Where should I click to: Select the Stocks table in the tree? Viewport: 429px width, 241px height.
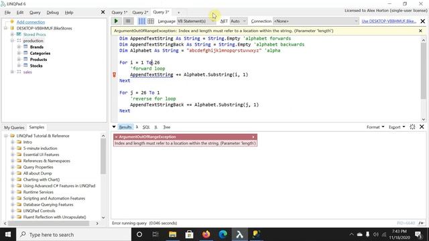tap(36, 66)
